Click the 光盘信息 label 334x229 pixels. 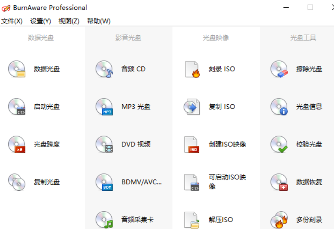(309, 106)
